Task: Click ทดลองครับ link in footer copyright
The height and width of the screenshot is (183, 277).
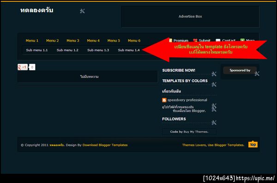Action: [x=57, y=145]
